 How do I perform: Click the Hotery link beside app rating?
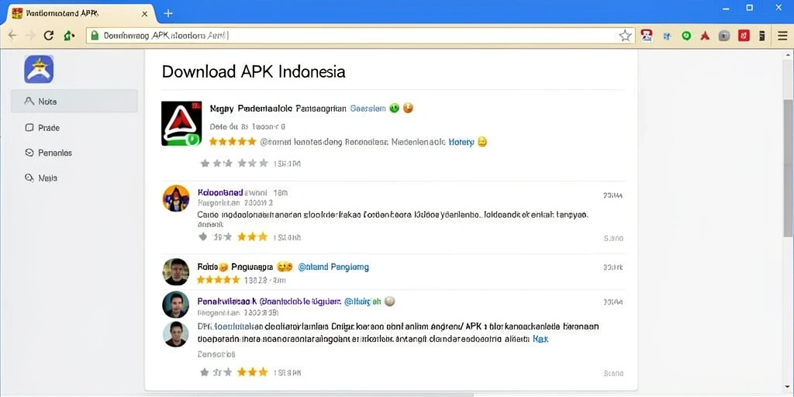click(x=461, y=143)
